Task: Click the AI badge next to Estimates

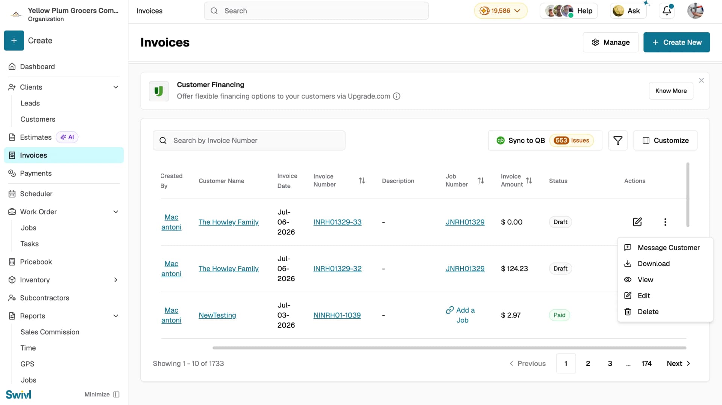Action: coord(67,137)
